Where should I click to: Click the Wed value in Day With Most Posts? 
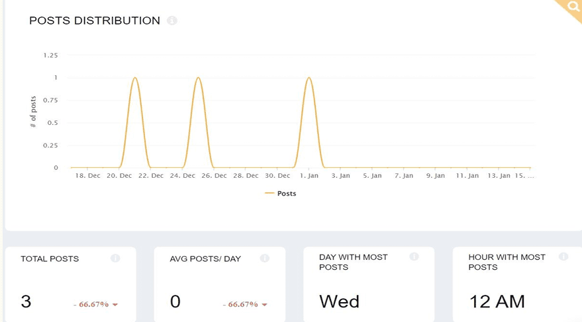pos(339,302)
